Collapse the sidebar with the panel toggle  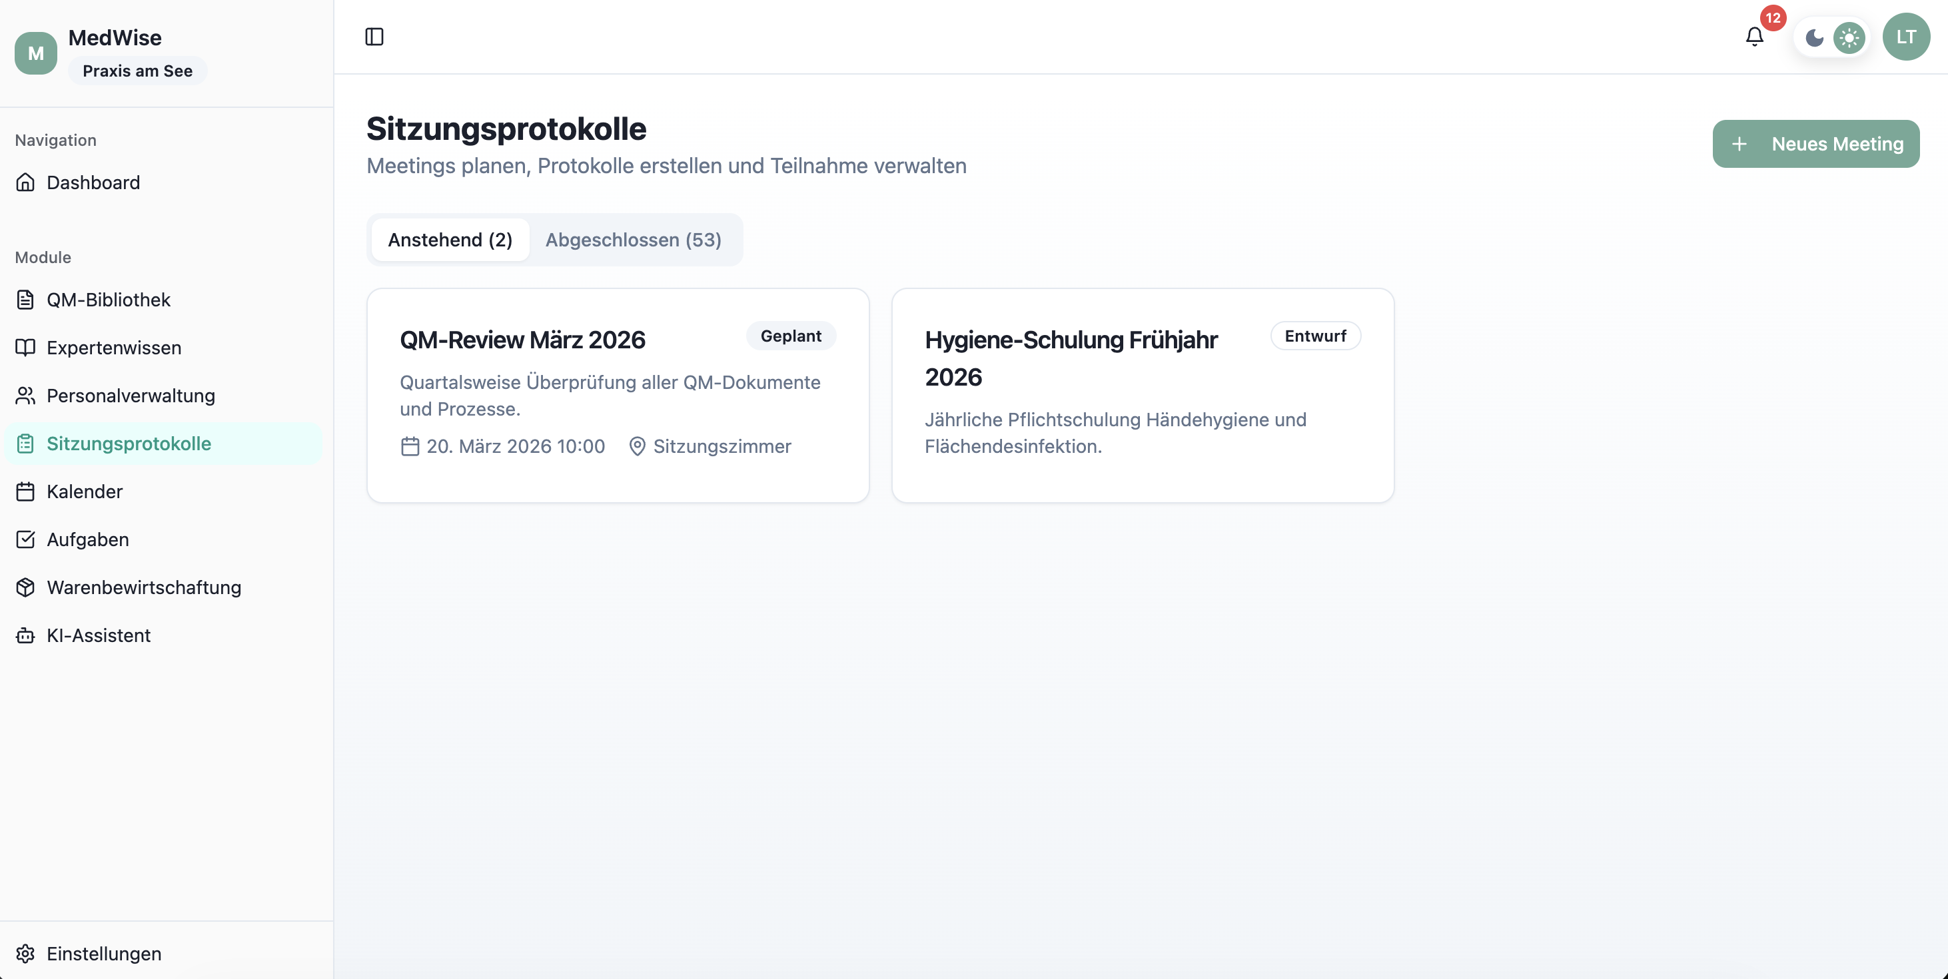(x=374, y=35)
